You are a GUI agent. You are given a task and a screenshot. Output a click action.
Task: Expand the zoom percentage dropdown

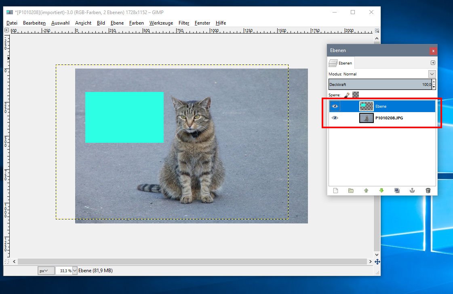point(75,271)
